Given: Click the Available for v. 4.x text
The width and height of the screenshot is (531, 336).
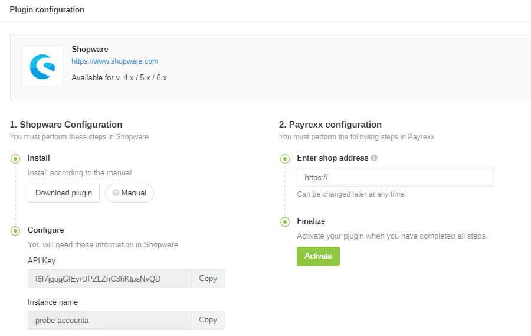Looking at the screenshot, I should (119, 78).
